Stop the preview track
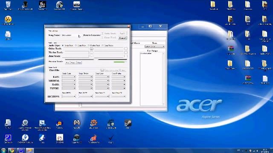The width and height of the screenshot is (273, 153). point(79,62)
